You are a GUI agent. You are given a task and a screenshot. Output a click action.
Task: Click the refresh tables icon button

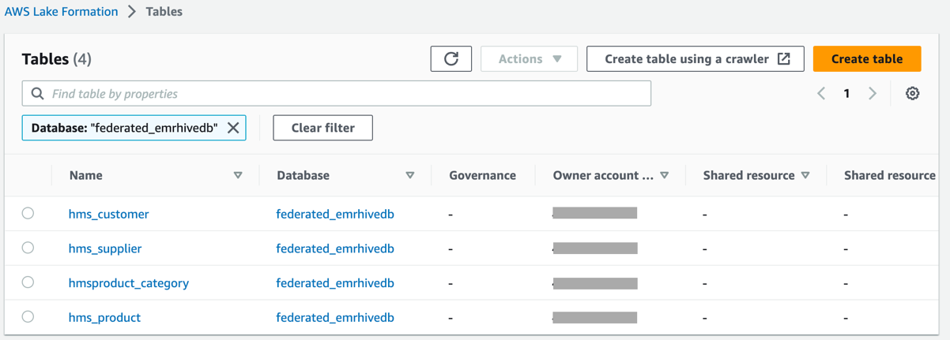pos(451,59)
